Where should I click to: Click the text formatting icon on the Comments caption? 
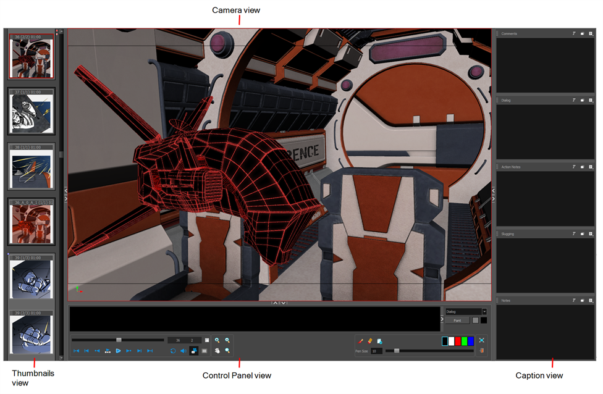tap(573, 33)
